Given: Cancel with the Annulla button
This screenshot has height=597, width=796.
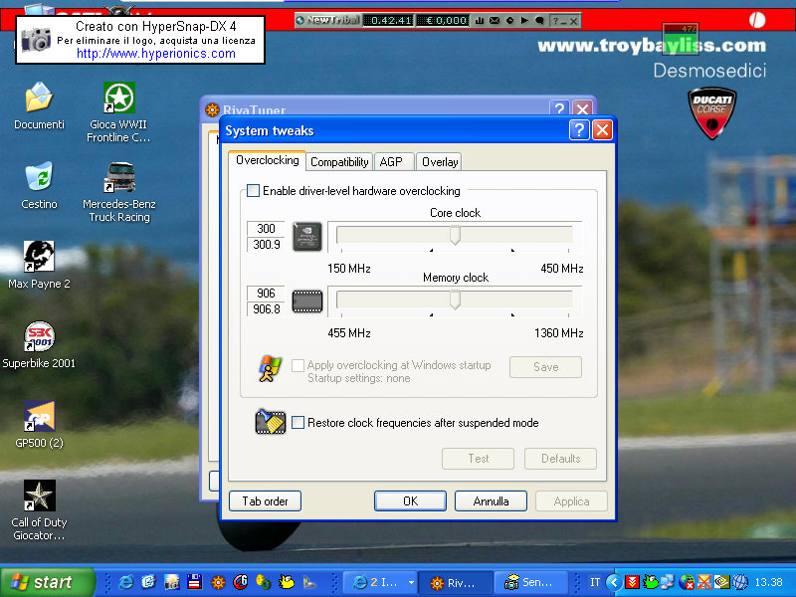Looking at the screenshot, I should (491, 501).
